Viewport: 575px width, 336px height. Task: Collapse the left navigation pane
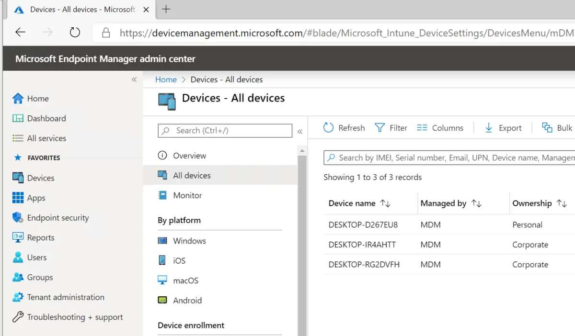tap(135, 79)
